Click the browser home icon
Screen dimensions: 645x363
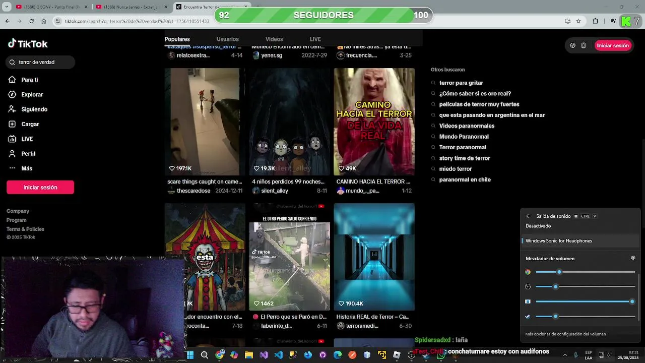tap(44, 21)
